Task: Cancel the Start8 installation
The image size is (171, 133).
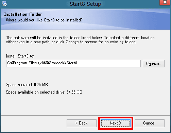Action: coord(150,123)
